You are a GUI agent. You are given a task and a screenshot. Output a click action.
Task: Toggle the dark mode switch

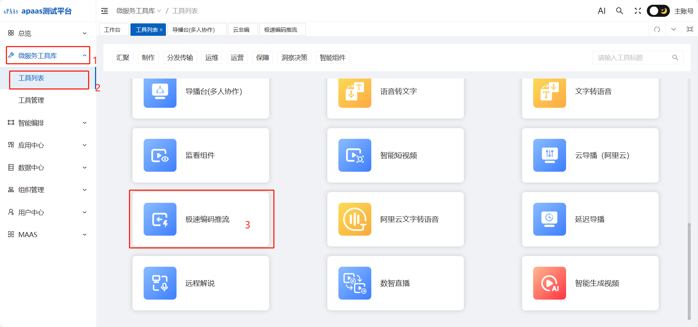(658, 11)
